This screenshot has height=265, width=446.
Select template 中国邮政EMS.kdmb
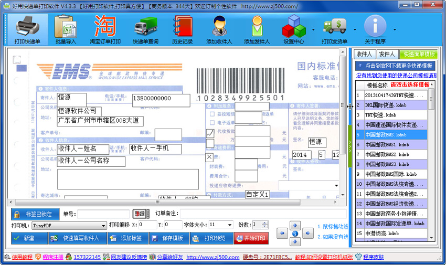pos(391,135)
